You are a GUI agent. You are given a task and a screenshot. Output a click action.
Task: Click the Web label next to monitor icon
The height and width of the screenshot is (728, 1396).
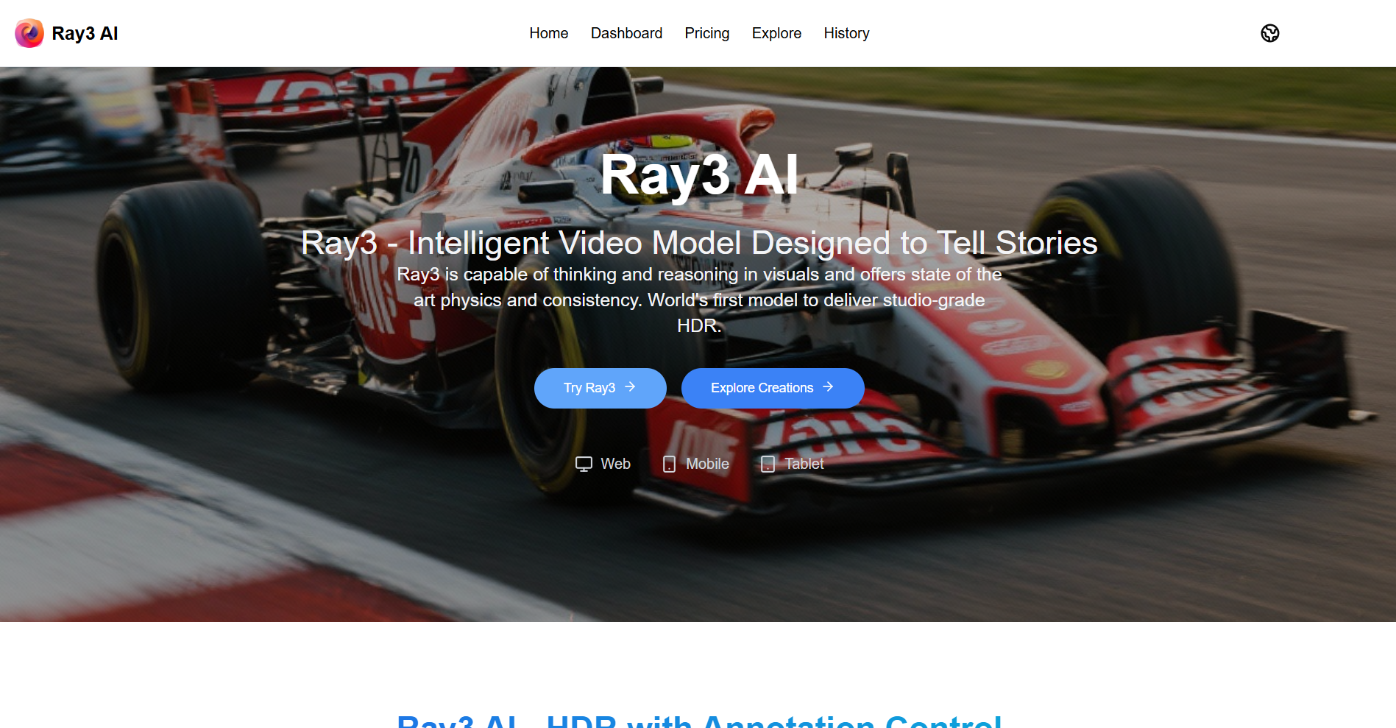pos(615,463)
